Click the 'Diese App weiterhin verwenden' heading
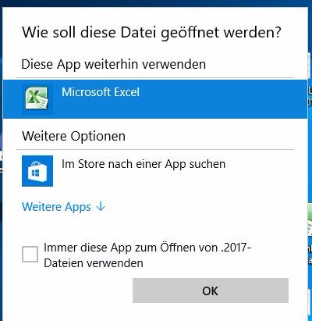312x321 pixels. (x=114, y=65)
